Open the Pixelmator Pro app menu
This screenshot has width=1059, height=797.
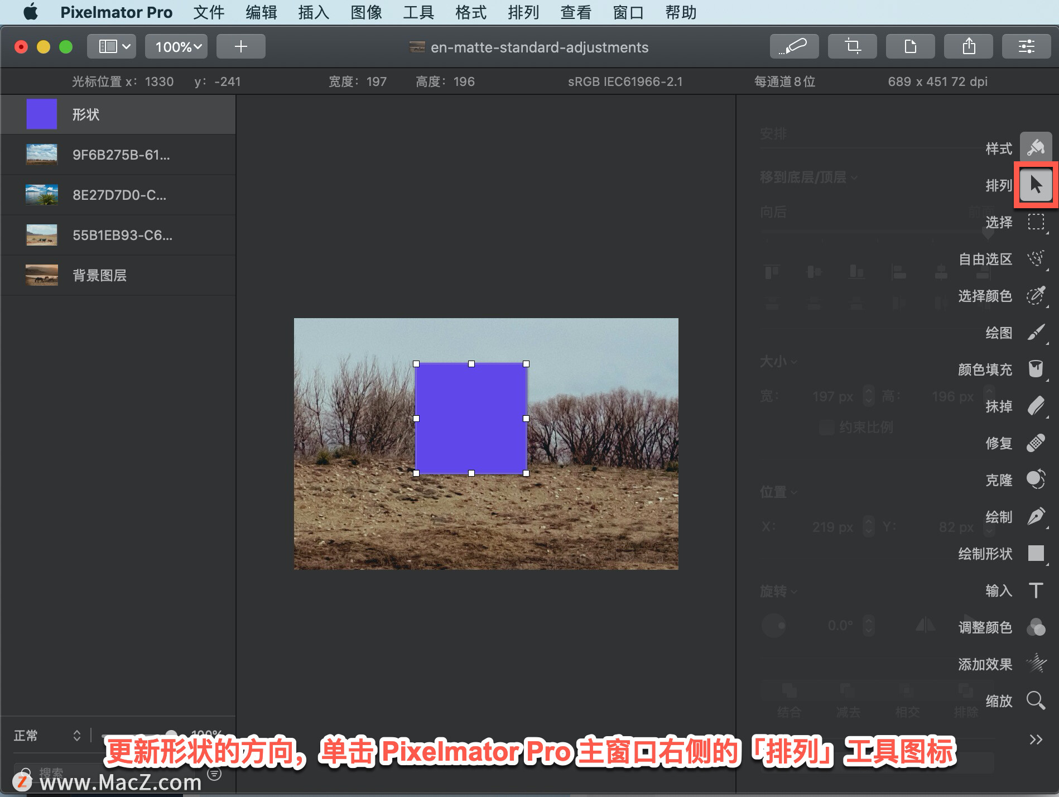(116, 12)
